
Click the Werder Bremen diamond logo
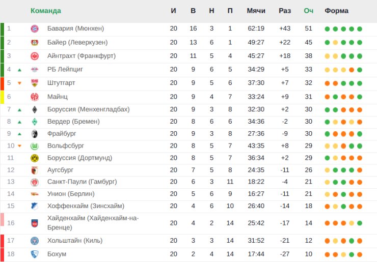point(35,122)
